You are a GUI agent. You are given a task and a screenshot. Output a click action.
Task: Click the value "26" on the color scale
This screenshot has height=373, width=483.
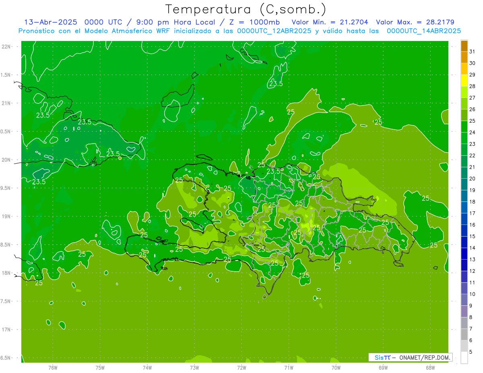pyautogui.click(x=473, y=109)
